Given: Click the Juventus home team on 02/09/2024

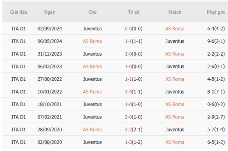Looking at the screenshot, I should click(x=92, y=29).
